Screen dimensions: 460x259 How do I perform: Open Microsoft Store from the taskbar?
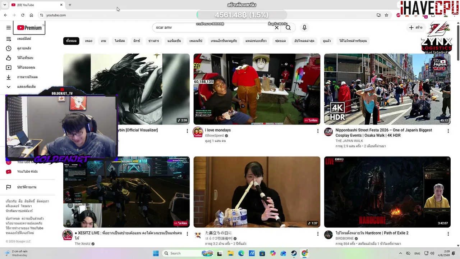262,253
